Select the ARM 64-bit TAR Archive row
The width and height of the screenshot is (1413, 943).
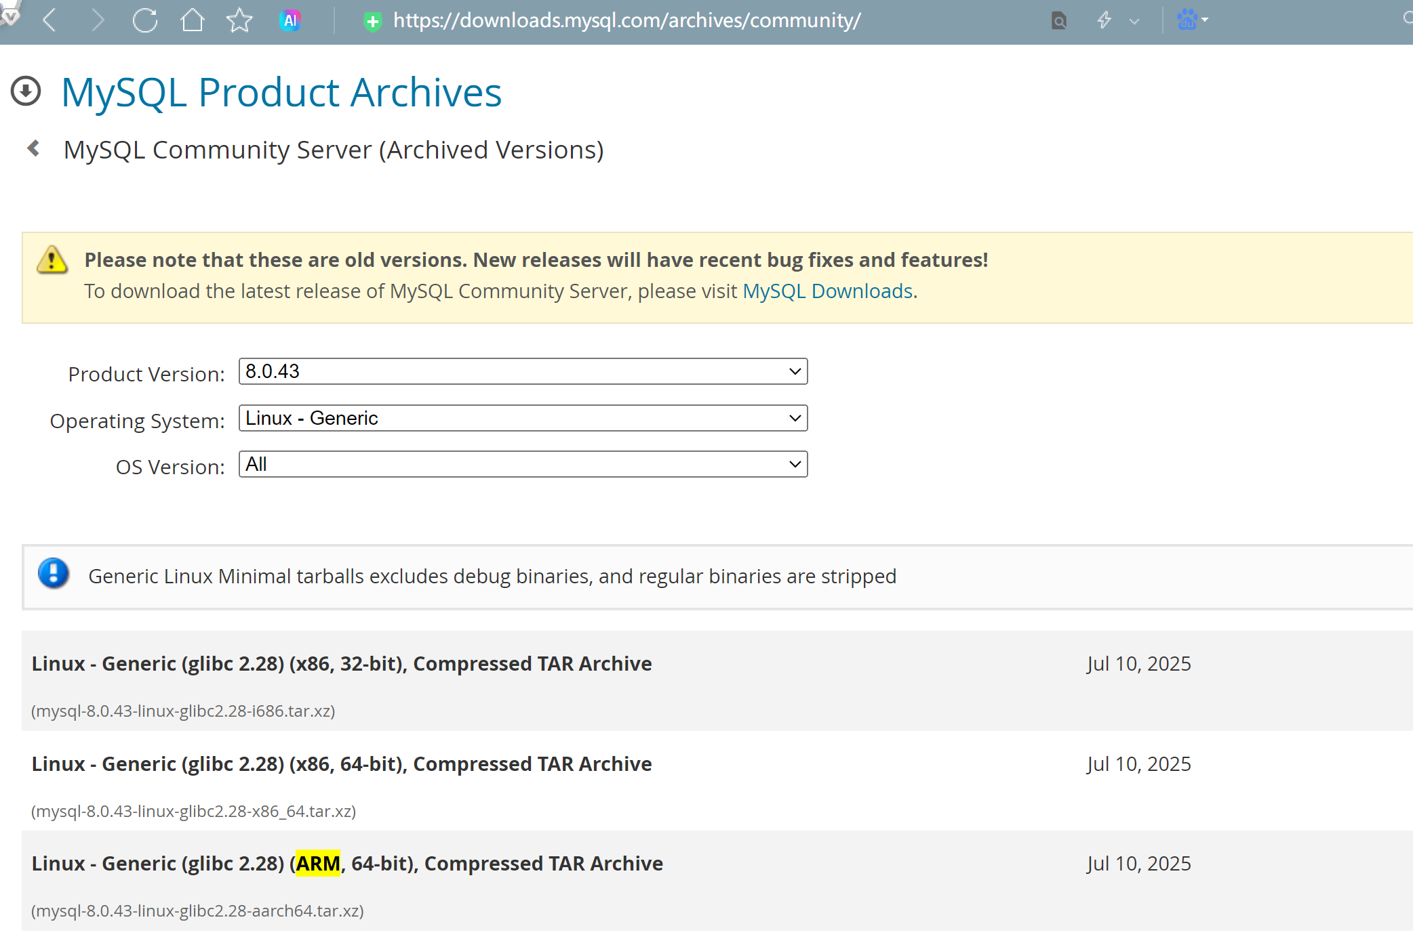347,864
